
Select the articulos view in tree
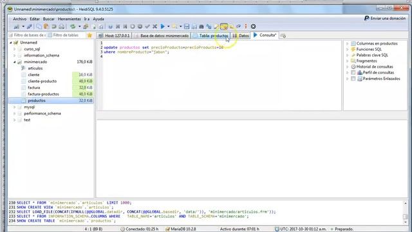pos(35,68)
